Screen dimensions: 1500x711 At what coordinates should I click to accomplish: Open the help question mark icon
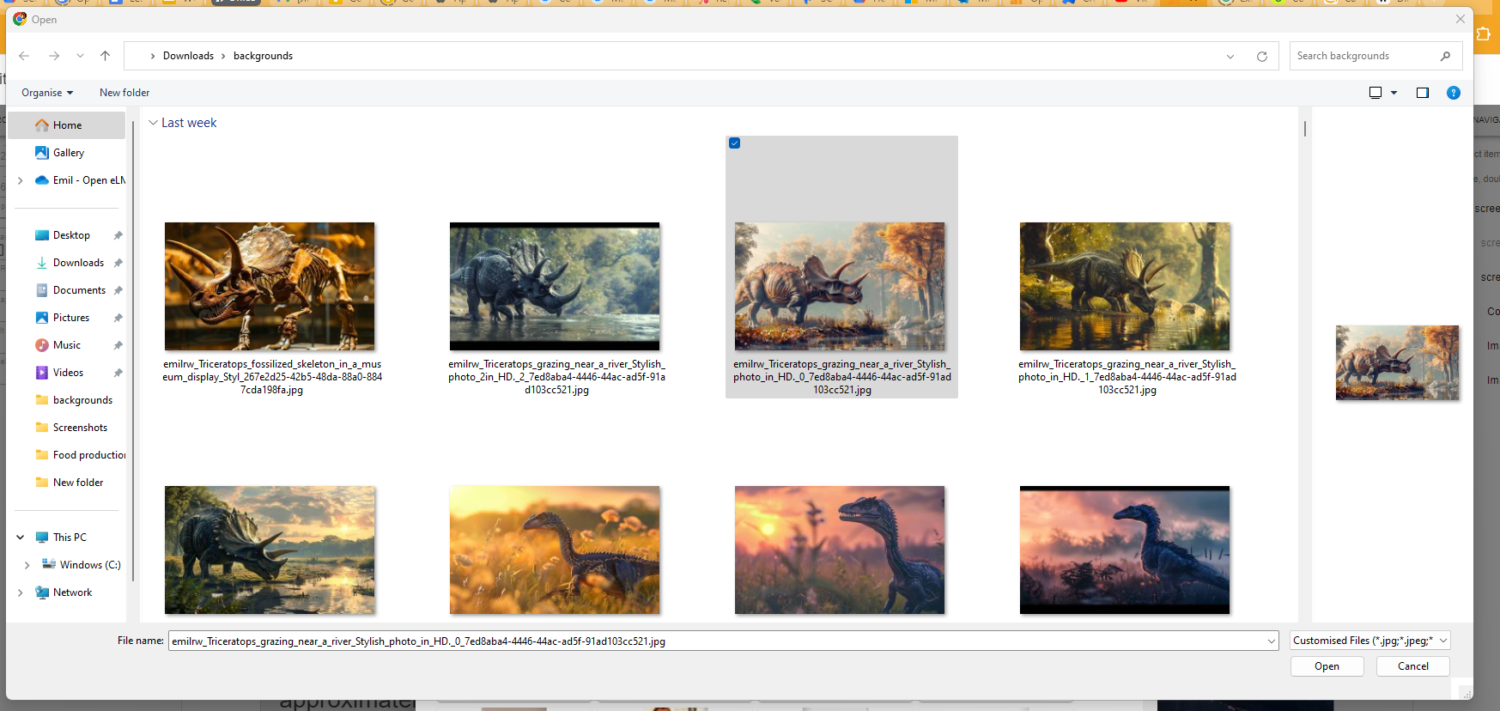pos(1453,93)
